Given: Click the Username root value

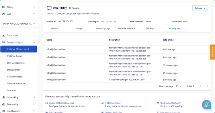Looking at the screenshot, I should [185, 22].
